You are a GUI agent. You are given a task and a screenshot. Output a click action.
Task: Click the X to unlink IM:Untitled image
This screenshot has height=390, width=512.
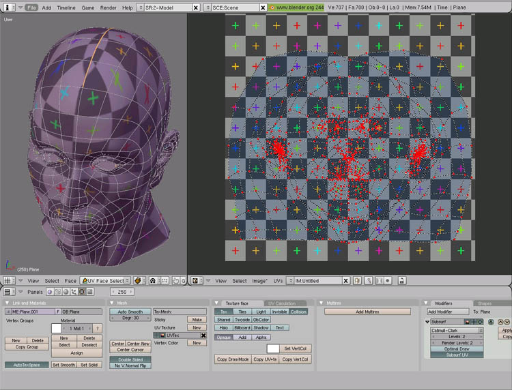pos(345,280)
